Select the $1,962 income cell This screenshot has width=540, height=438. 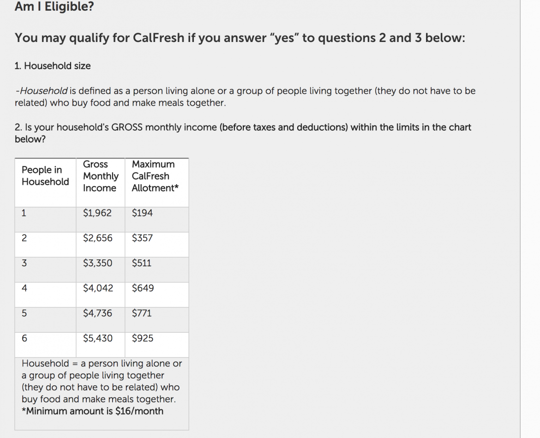(97, 213)
